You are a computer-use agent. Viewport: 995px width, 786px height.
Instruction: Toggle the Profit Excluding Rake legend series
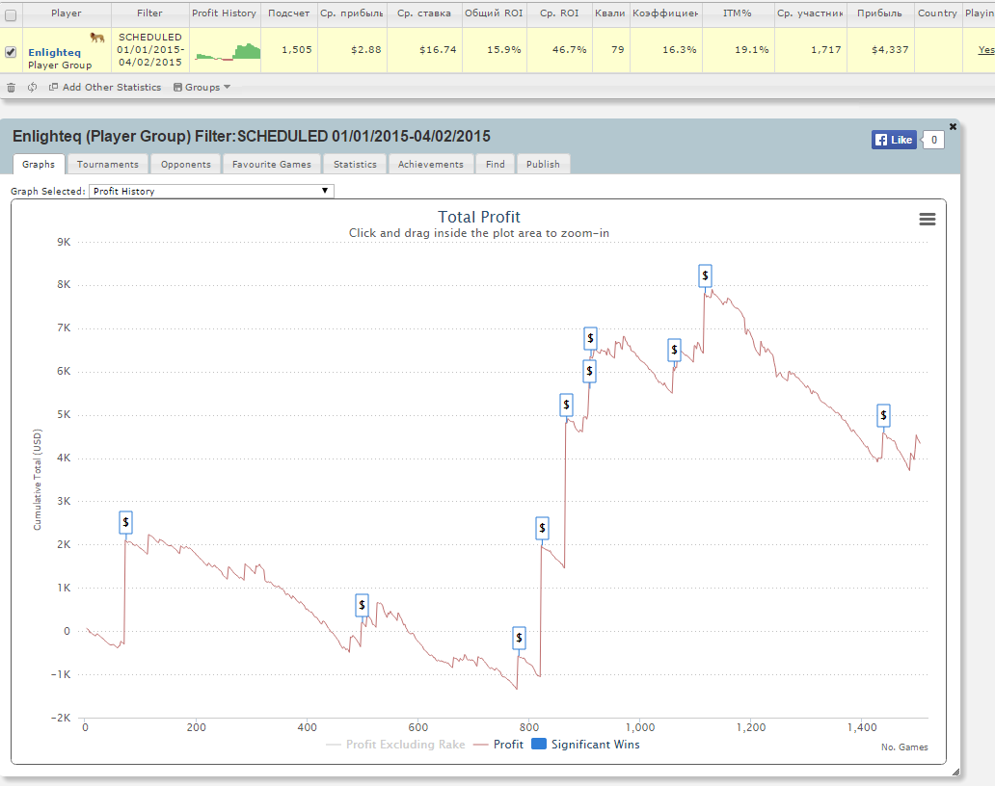(395, 745)
